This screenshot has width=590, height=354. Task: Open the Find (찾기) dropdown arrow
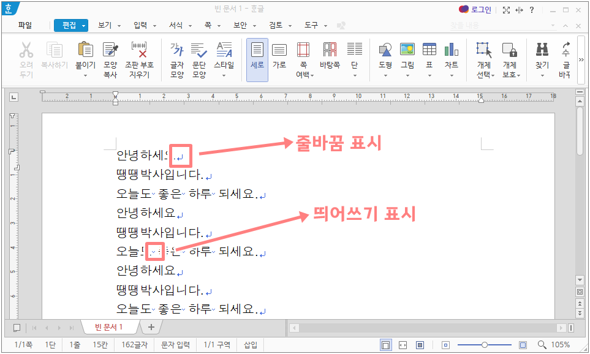(x=542, y=75)
